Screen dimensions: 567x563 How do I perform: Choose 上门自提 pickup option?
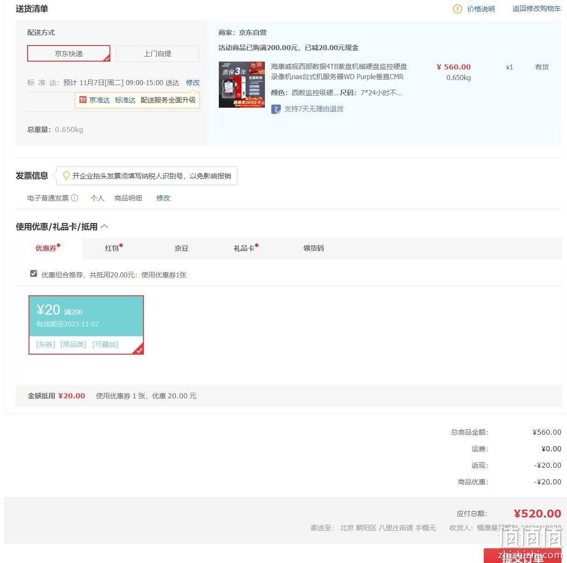tap(157, 53)
